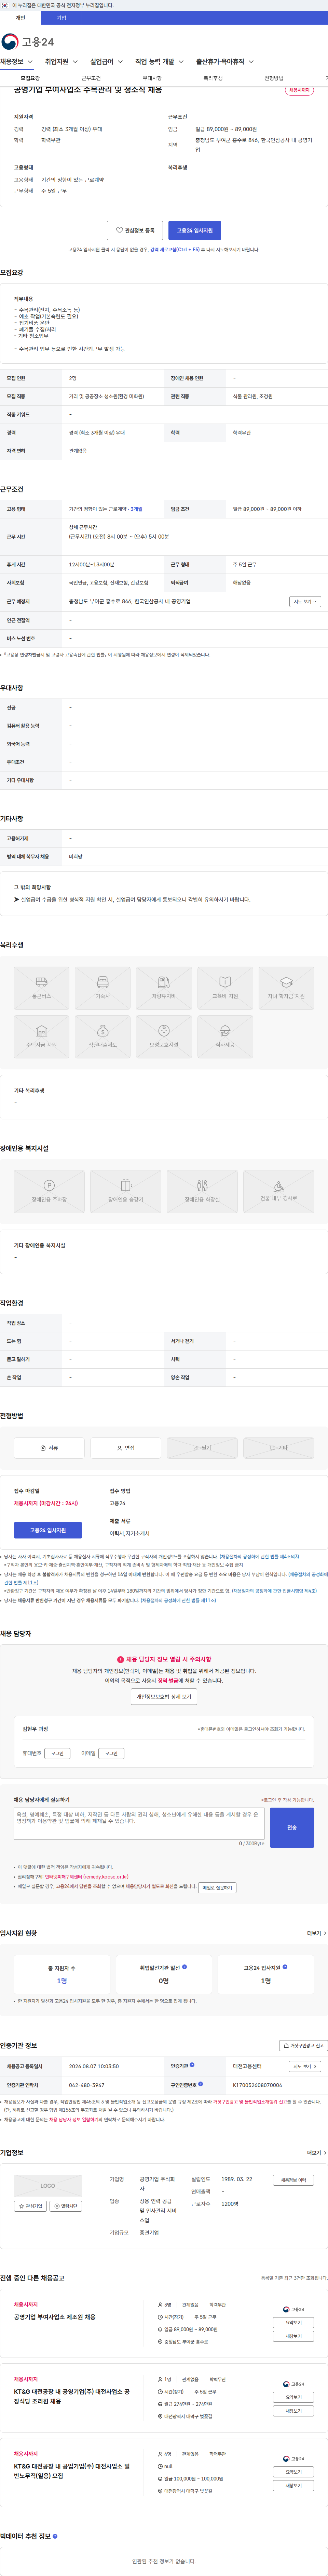Click the 열람제한 button
The image size is (328, 2576).
pos(66,2206)
